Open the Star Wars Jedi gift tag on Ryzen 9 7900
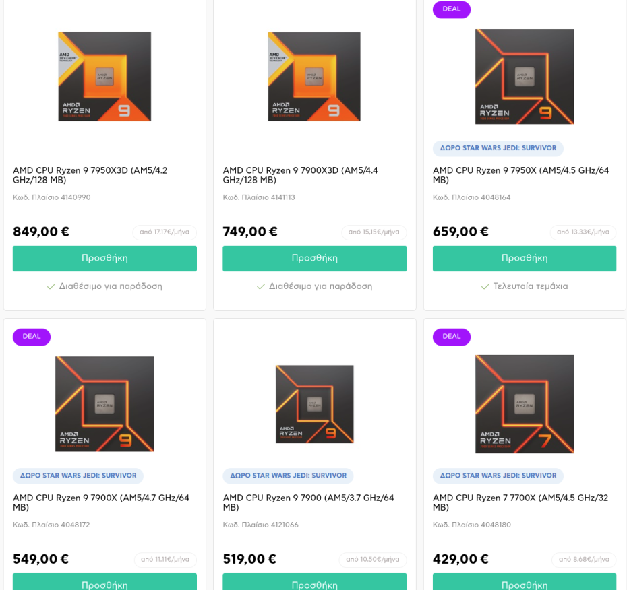The image size is (627, 590). [288, 476]
